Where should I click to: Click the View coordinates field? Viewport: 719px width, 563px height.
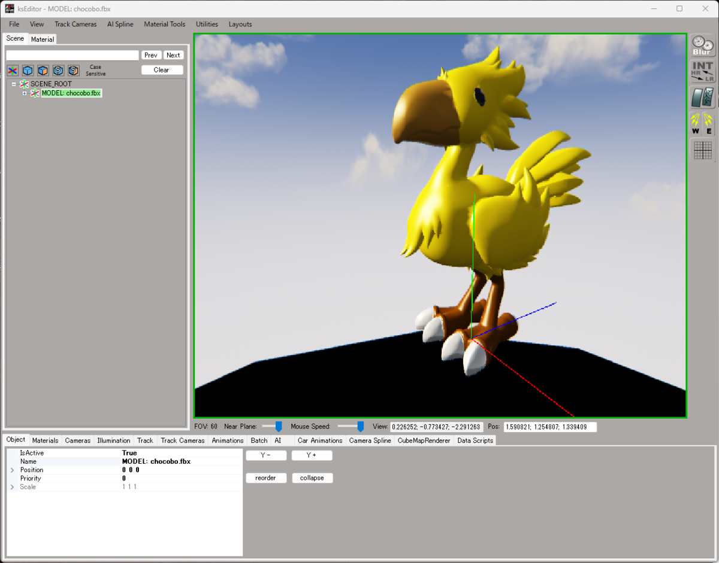pos(436,427)
